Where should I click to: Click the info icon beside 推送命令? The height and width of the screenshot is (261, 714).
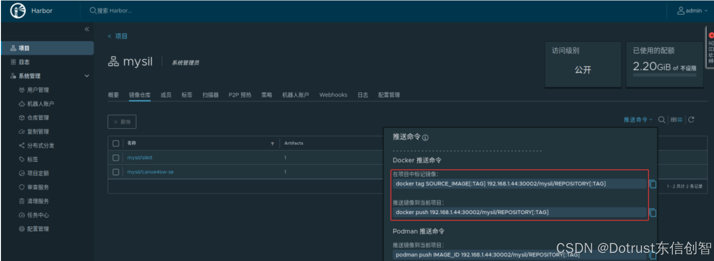coord(425,138)
